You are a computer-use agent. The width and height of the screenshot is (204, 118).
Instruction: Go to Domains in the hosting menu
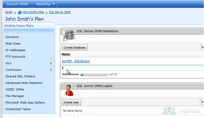(12, 37)
